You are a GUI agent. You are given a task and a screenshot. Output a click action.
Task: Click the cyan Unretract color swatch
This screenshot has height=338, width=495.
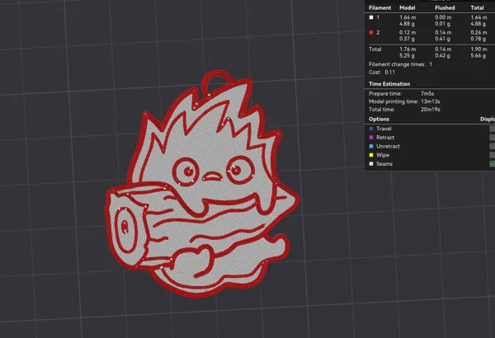(x=371, y=147)
